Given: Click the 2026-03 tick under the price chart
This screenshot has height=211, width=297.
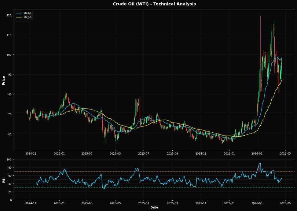Looking at the screenshot, I should [x=257, y=153].
